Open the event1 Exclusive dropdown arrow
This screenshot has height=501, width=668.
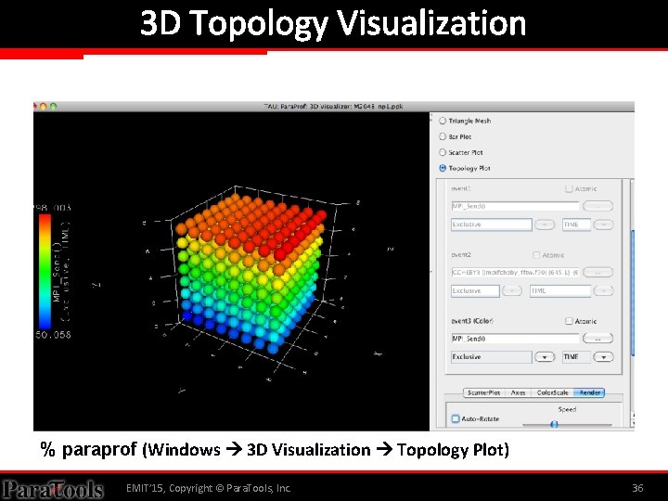tap(545, 225)
